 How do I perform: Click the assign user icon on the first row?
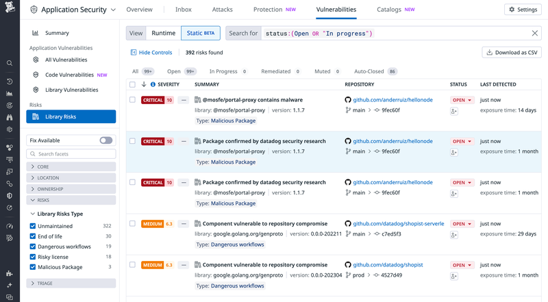(454, 111)
